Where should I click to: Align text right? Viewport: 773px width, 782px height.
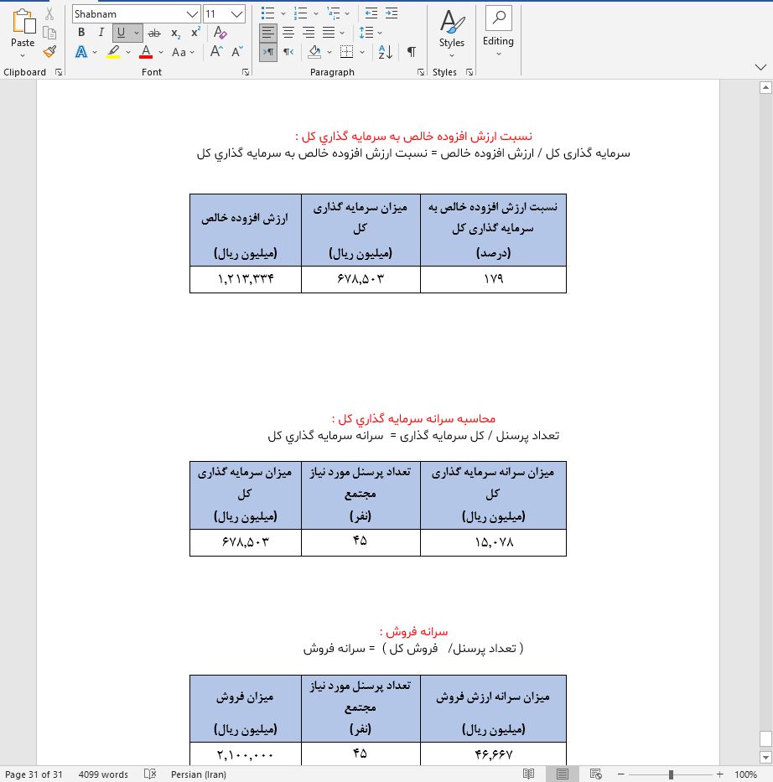[x=309, y=33]
